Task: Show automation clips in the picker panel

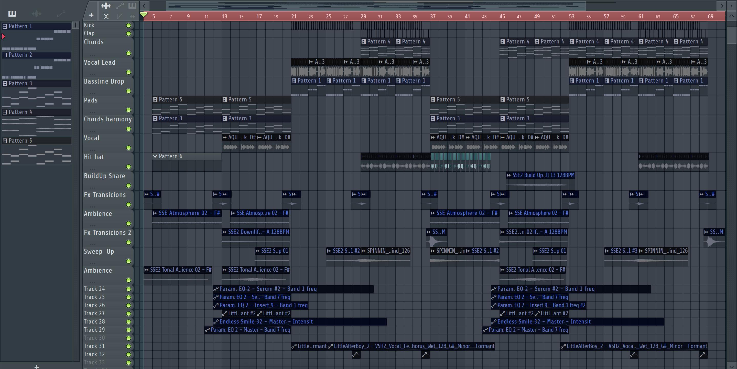Action: [x=61, y=14]
